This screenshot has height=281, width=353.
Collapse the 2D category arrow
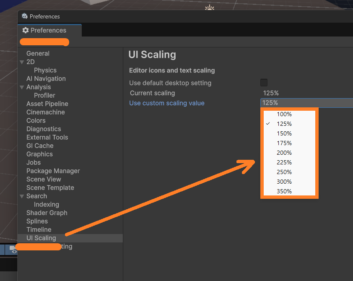tap(22, 62)
